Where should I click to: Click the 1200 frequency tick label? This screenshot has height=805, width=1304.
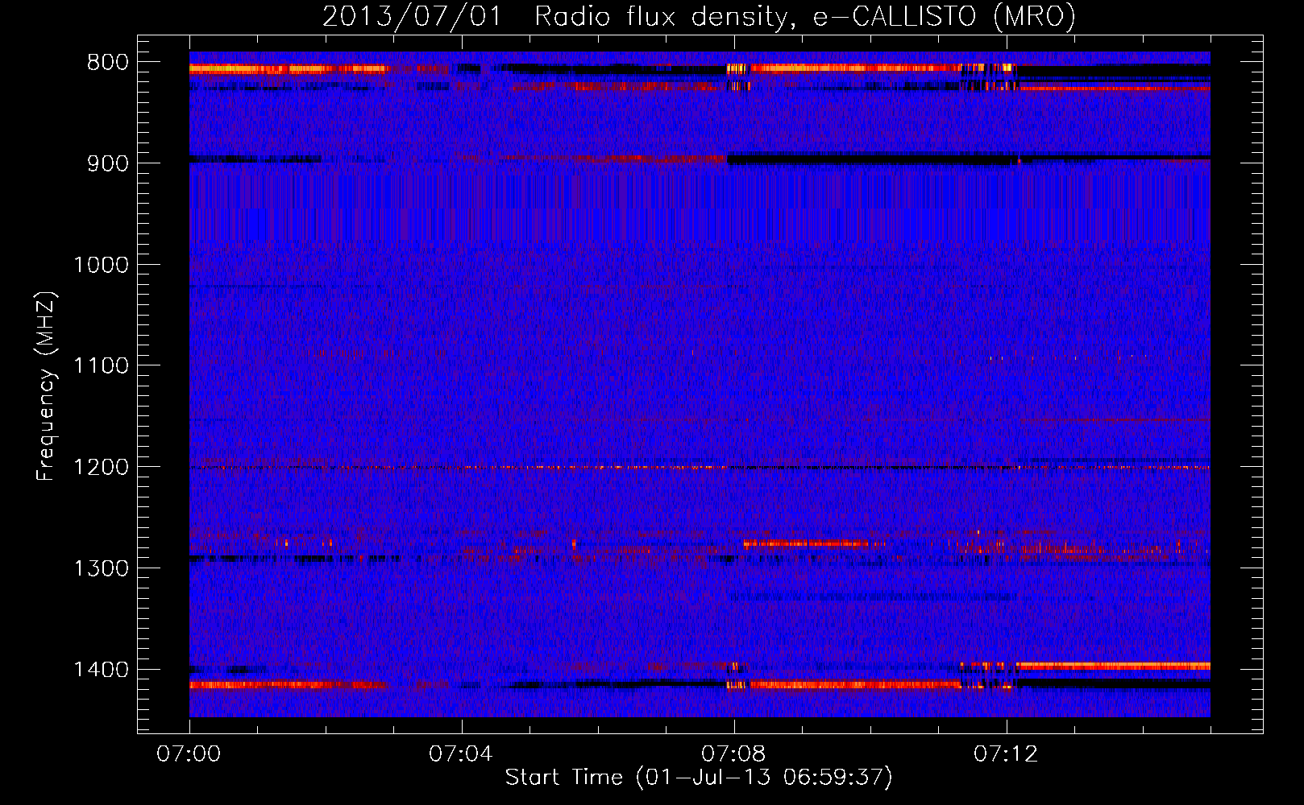(x=102, y=468)
